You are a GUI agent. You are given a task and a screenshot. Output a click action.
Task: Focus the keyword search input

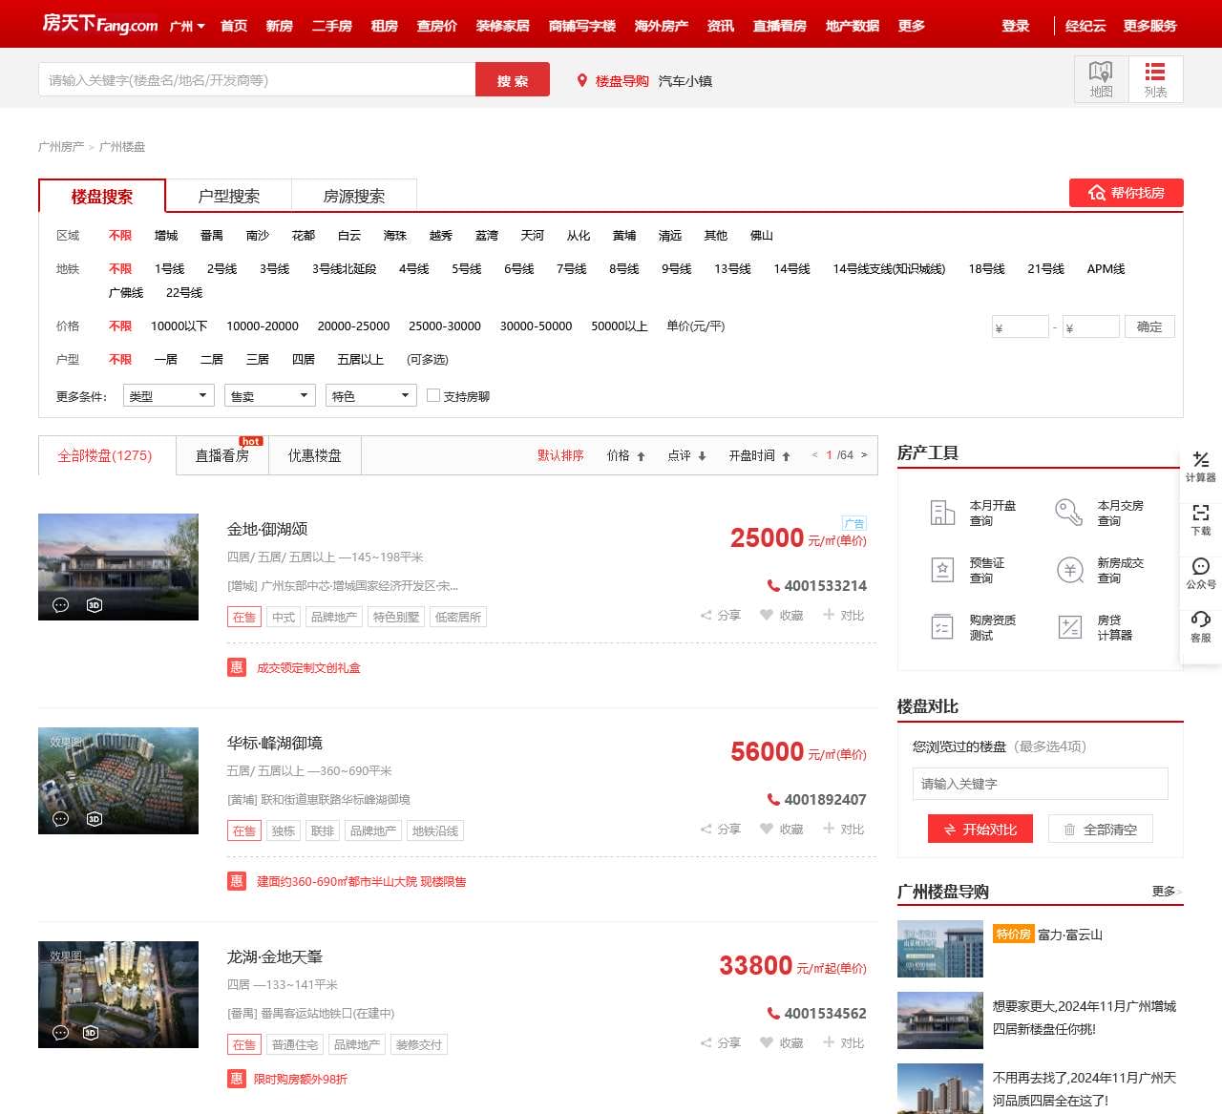[257, 80]
